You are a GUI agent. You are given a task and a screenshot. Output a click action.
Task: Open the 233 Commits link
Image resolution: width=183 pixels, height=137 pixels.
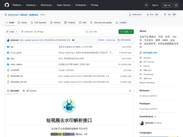tap(124, 40)
